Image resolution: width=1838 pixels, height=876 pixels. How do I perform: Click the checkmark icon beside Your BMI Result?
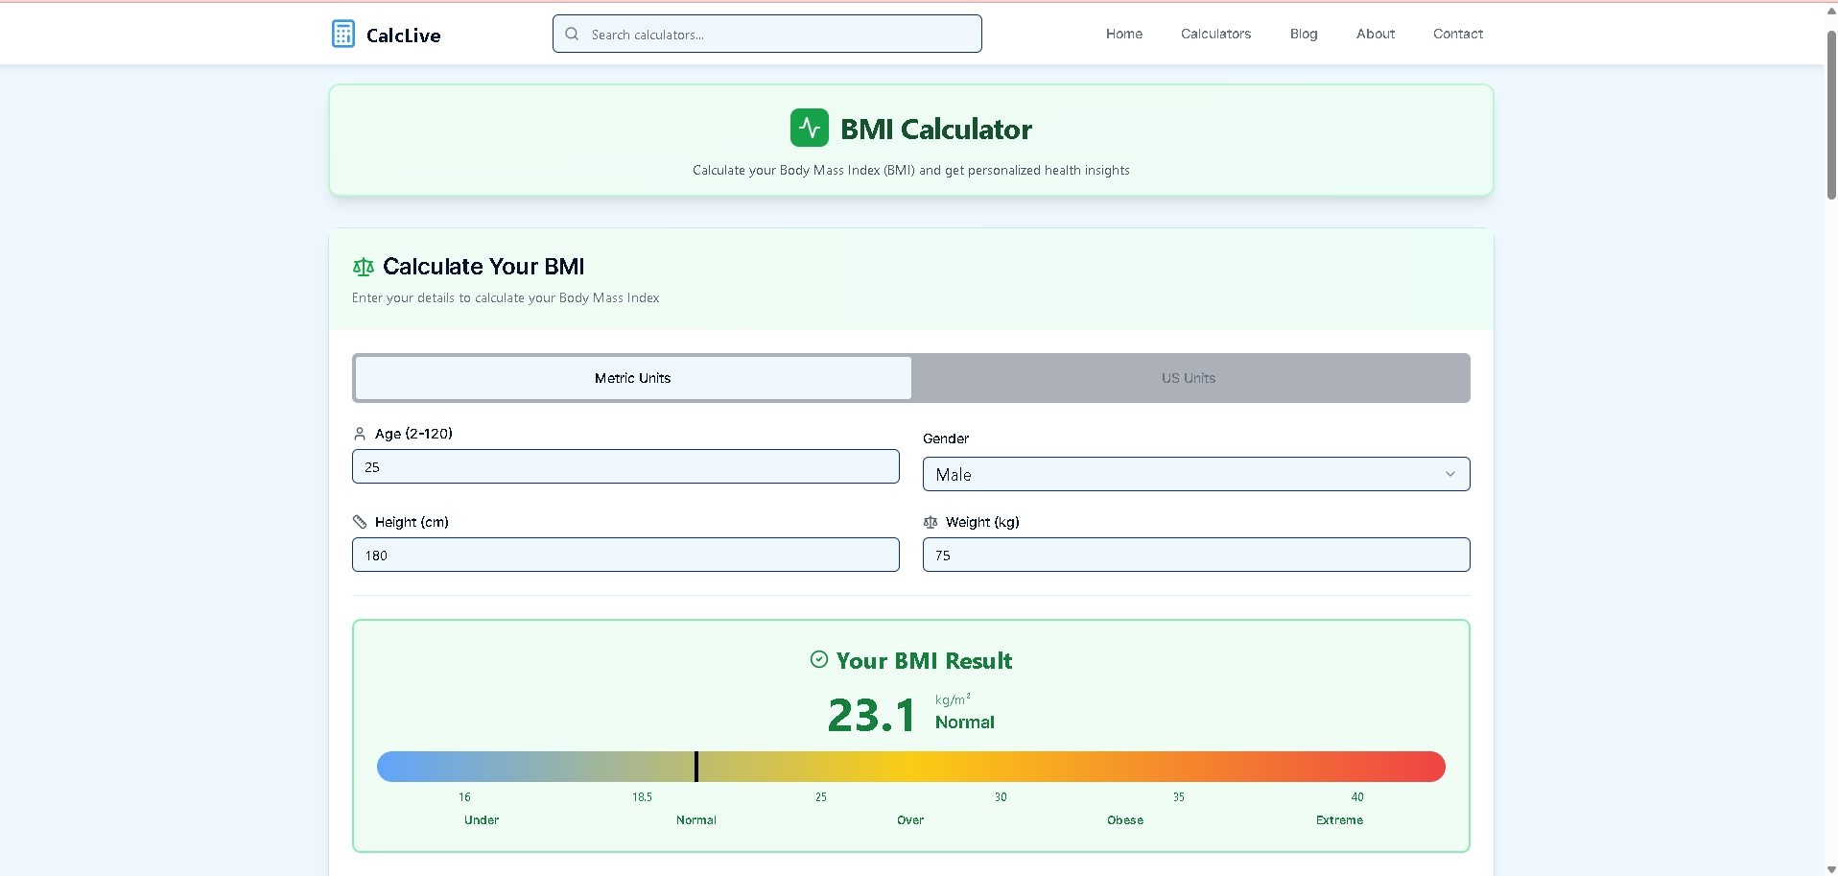click(x=819, y=659)
